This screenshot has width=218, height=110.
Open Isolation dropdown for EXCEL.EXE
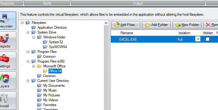point(198,39)
